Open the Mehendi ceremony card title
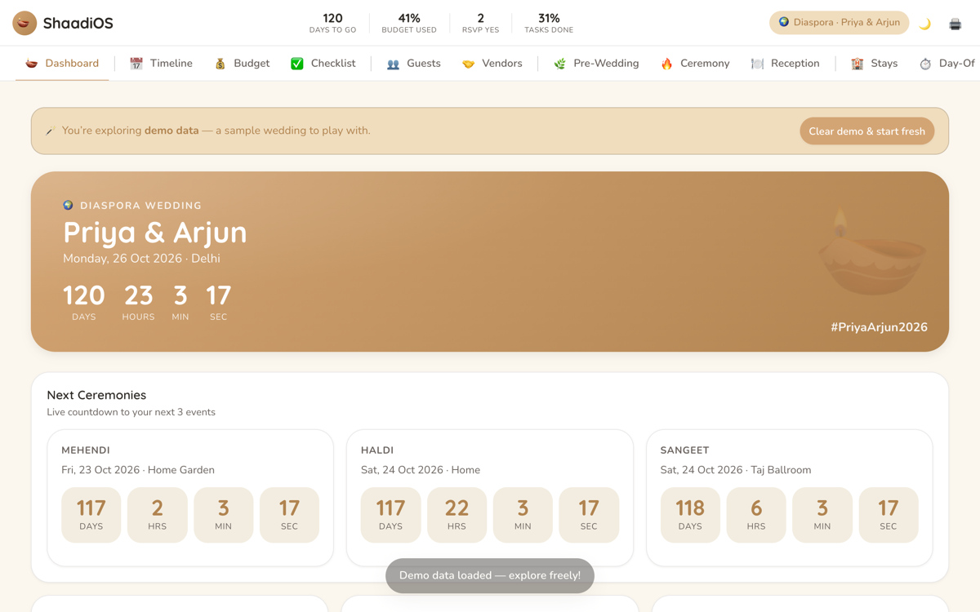980x612 pixels. click(86, 450)
